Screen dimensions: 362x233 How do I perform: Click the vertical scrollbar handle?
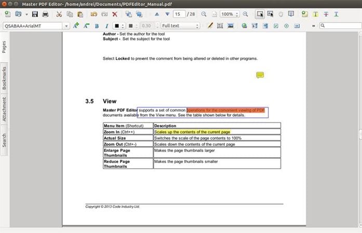pyautogui.click(x=360, y=134)
